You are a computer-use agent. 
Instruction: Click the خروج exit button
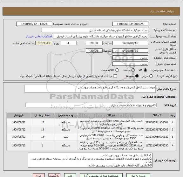[39, 175]
